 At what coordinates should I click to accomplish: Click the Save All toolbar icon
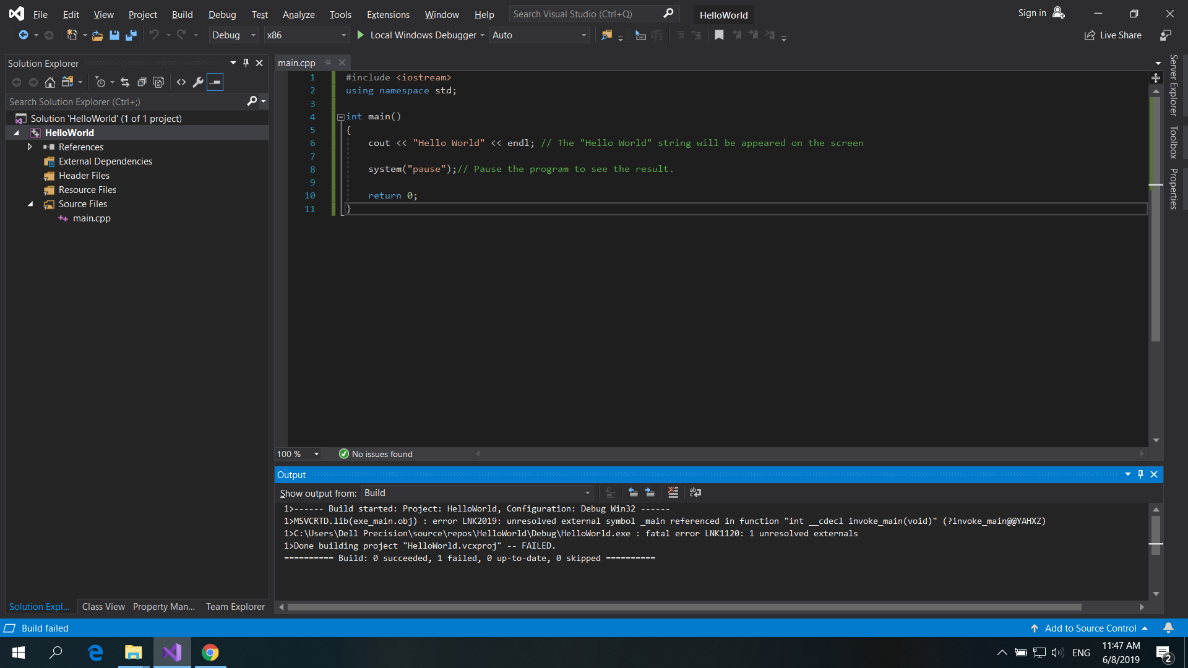click(131, 35)
